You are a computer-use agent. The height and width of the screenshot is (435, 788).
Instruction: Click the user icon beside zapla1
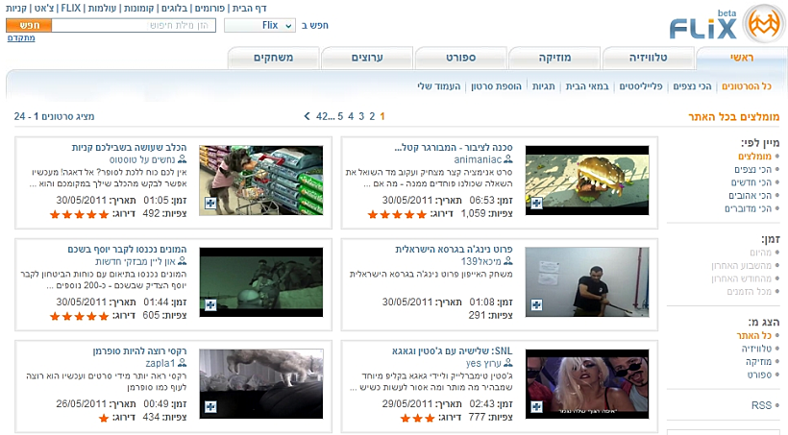182,364
